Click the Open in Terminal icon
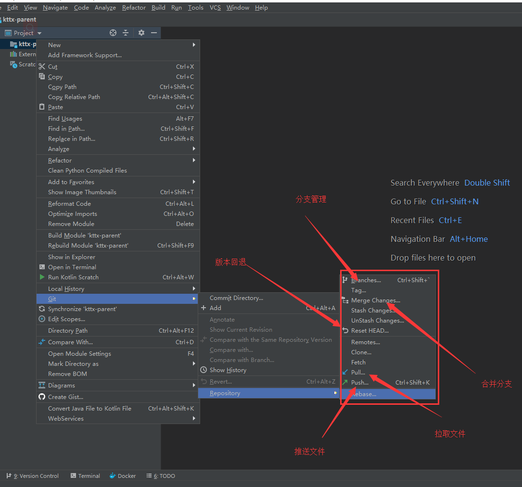 42,267
